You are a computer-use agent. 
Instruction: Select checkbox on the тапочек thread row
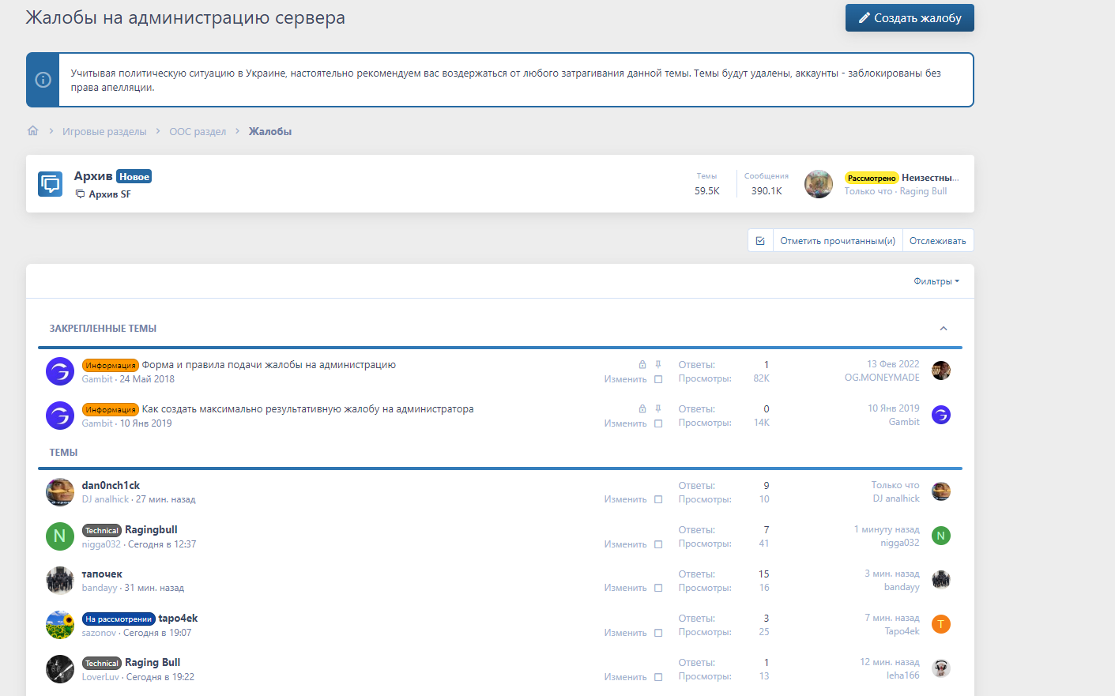pyautogui.click(x=658, y=588)
